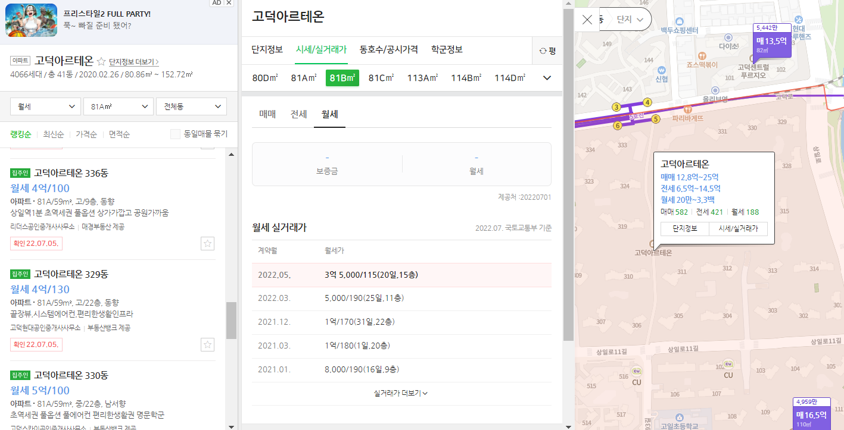
Task: Select 2022.05. transaction row 3억 5,000/115
Action: point(401,275)
